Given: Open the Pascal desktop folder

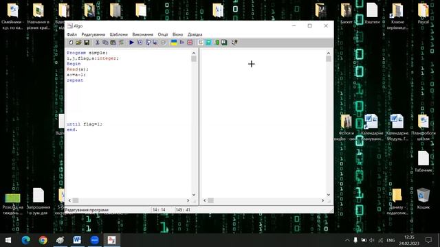Looking at the screenshot, I should pyautogui.click(x=423, y=14).
